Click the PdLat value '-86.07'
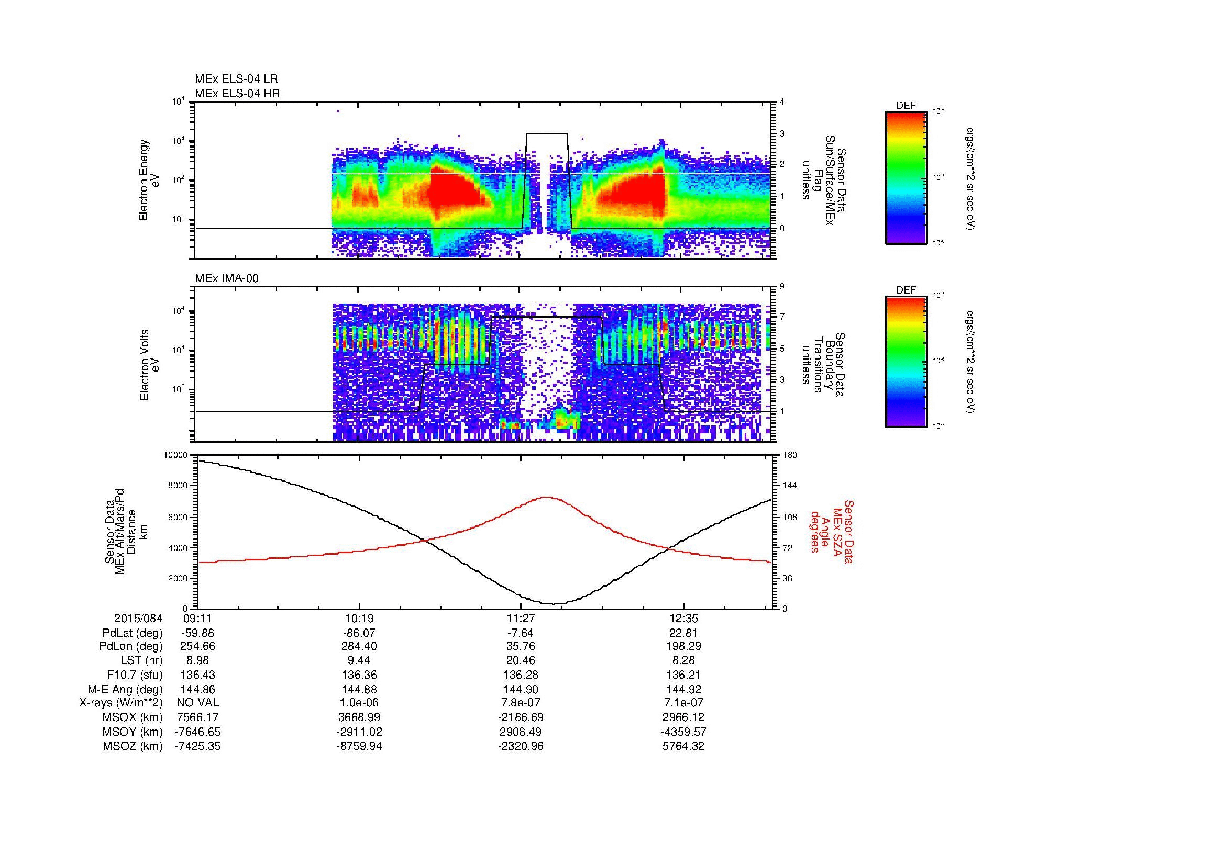1225x865 pixels. (360, 633)
